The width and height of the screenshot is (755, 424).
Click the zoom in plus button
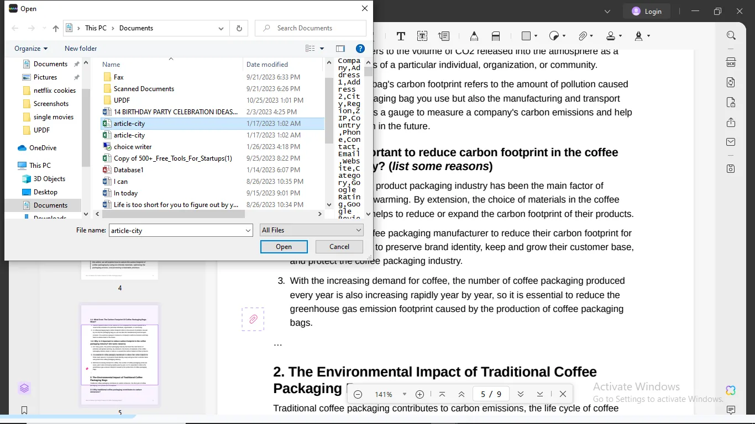coord(420,394)
